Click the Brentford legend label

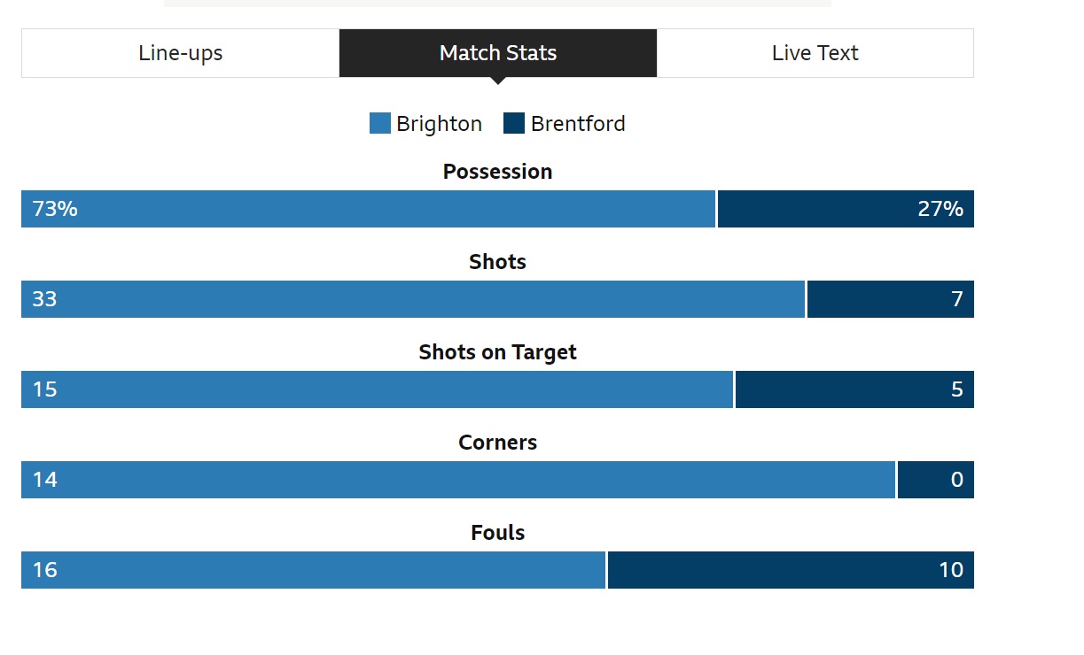coord(578,124)
